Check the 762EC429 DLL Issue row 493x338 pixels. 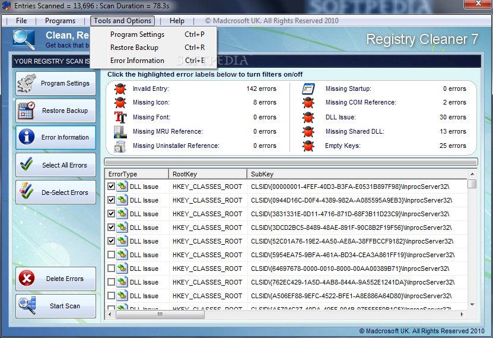point(111,282)
